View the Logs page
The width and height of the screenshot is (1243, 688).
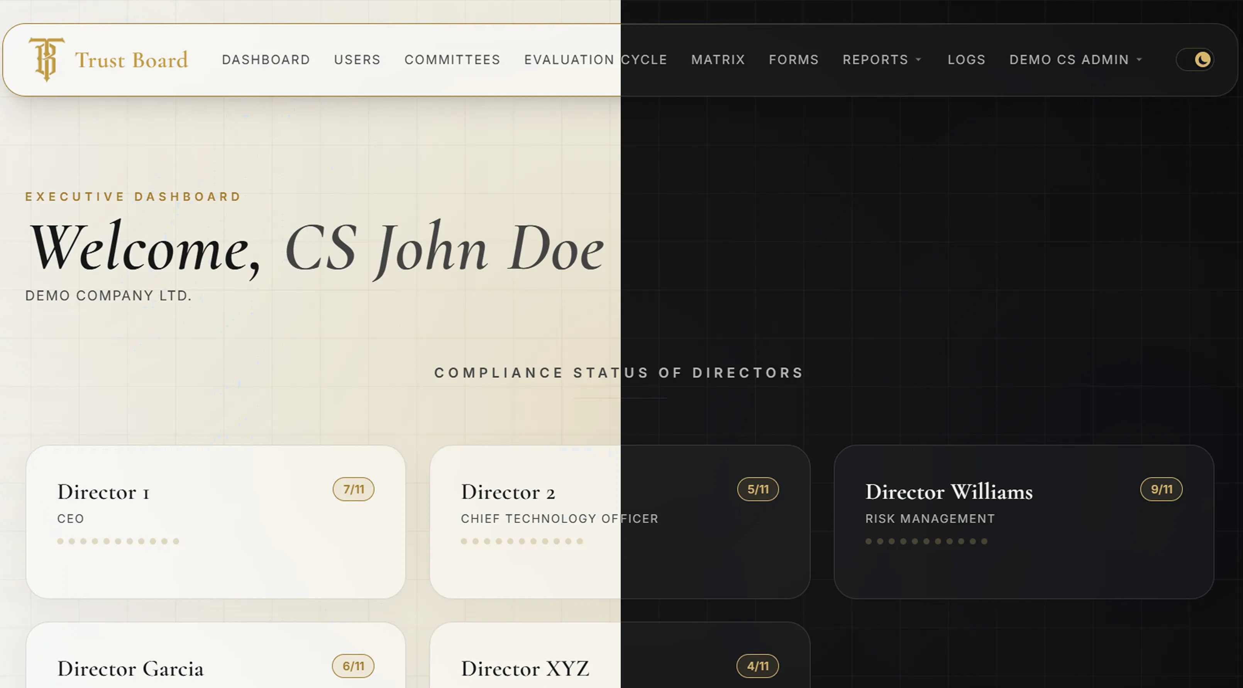tap(967, 60)
